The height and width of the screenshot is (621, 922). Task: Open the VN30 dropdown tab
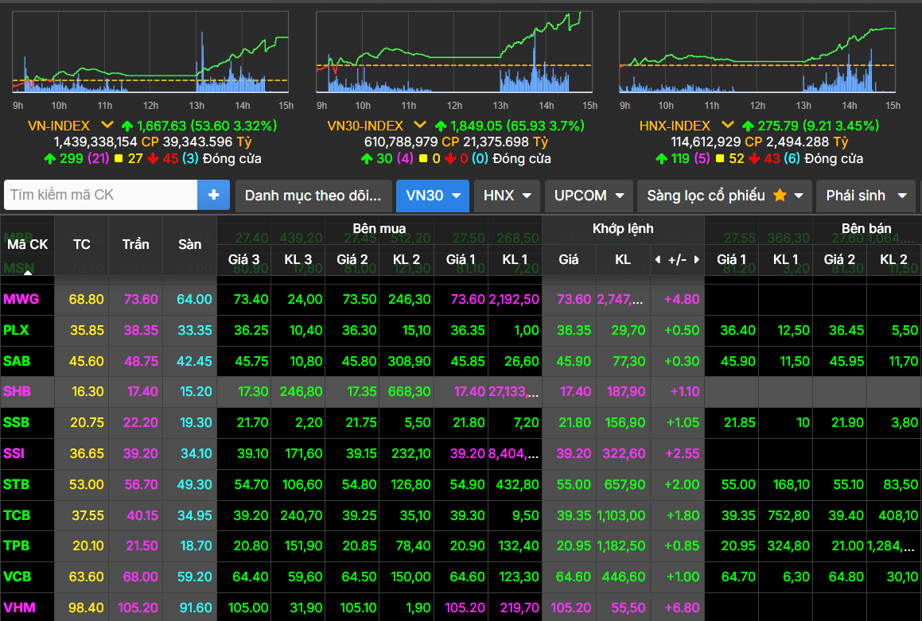[433, 196]
